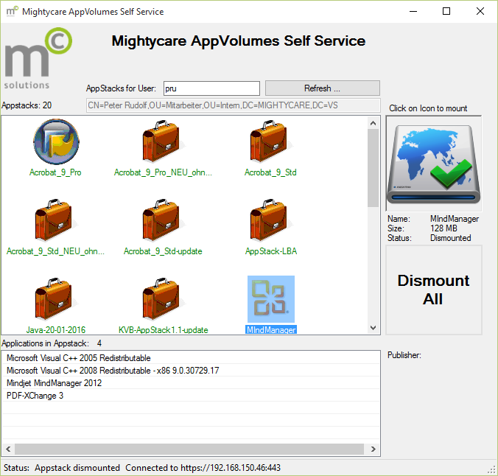This screenshot has width=498, height=476.
Task: Click the Publisher: label
Action: [x=404, y=355]
